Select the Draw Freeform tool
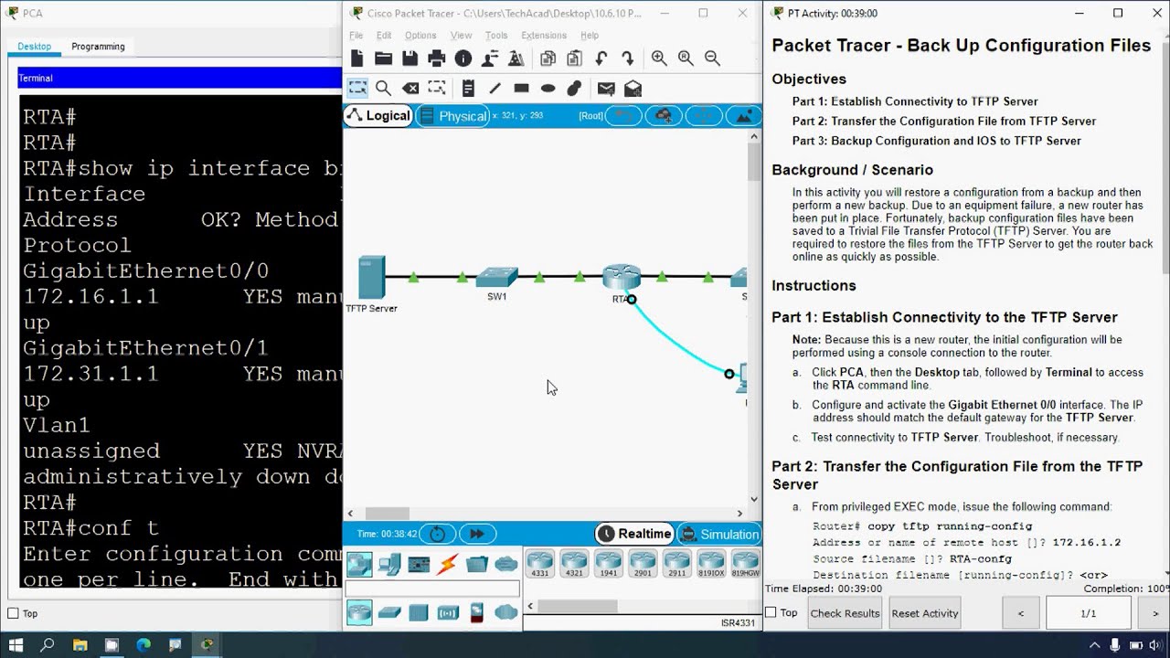1170x658 pixels. [574, 88]
